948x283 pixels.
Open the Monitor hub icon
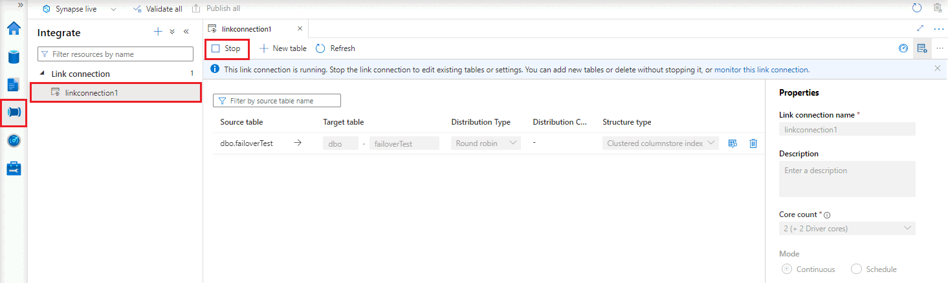(14, 140)
